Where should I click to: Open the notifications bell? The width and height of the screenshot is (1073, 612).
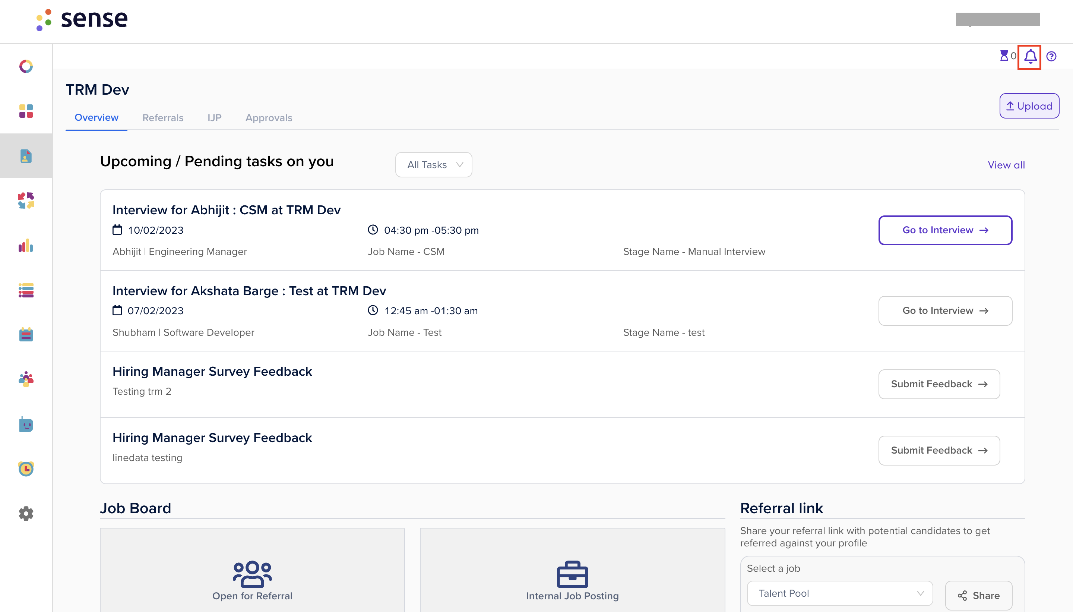coord(1030,56)
